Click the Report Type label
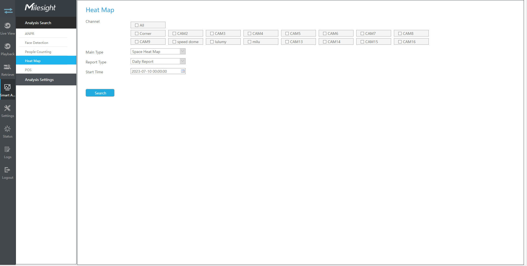Image resolution: width=527 pixels, height=266 pixels. (x=96, y=62)
